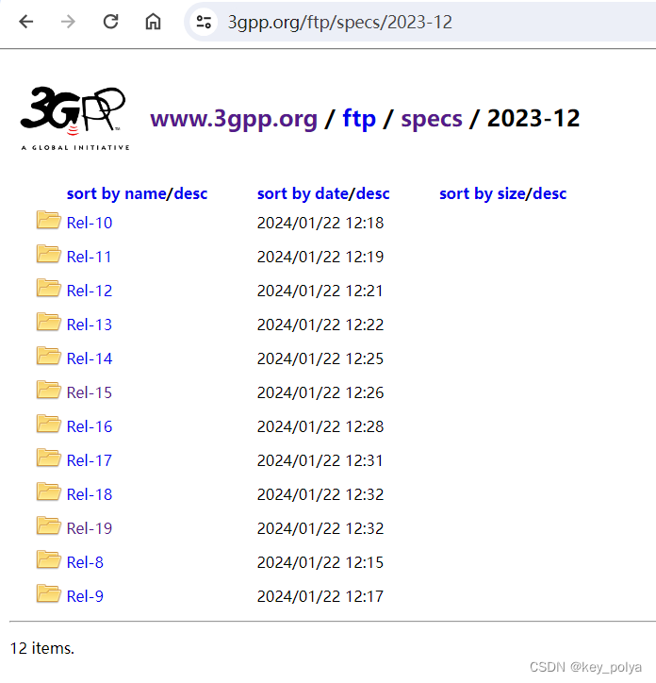Click the date 2024/01/22 12:26
Screen dimensions: 656x683
(x=320, y=392)
